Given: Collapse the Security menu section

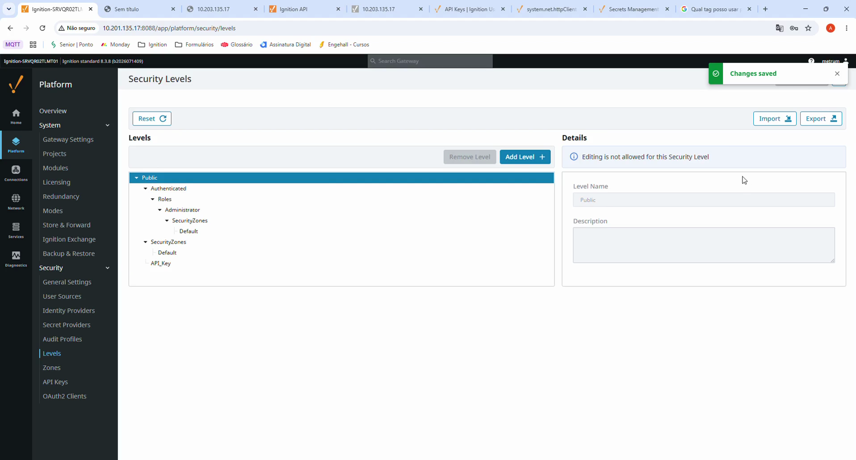Looking at the screenshot, I should tap(107, 268).
